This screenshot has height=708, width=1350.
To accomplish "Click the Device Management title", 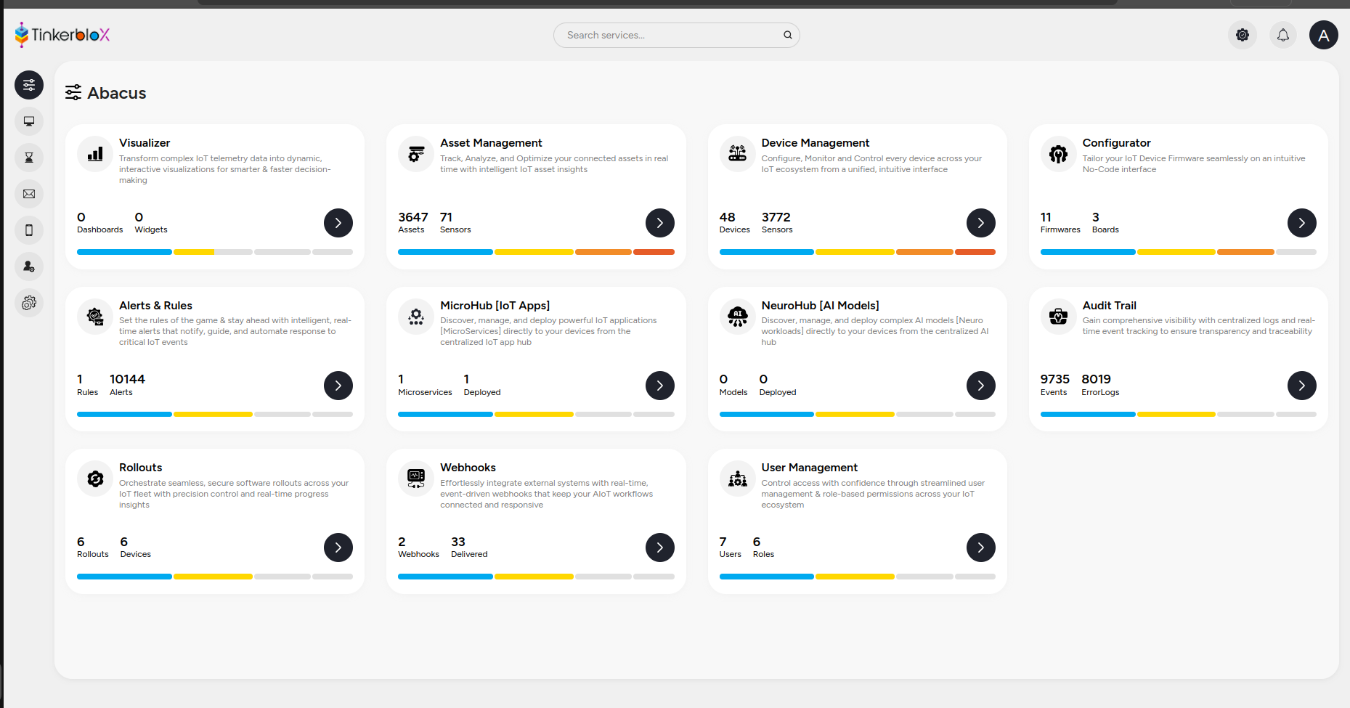I will coord(815,143).
